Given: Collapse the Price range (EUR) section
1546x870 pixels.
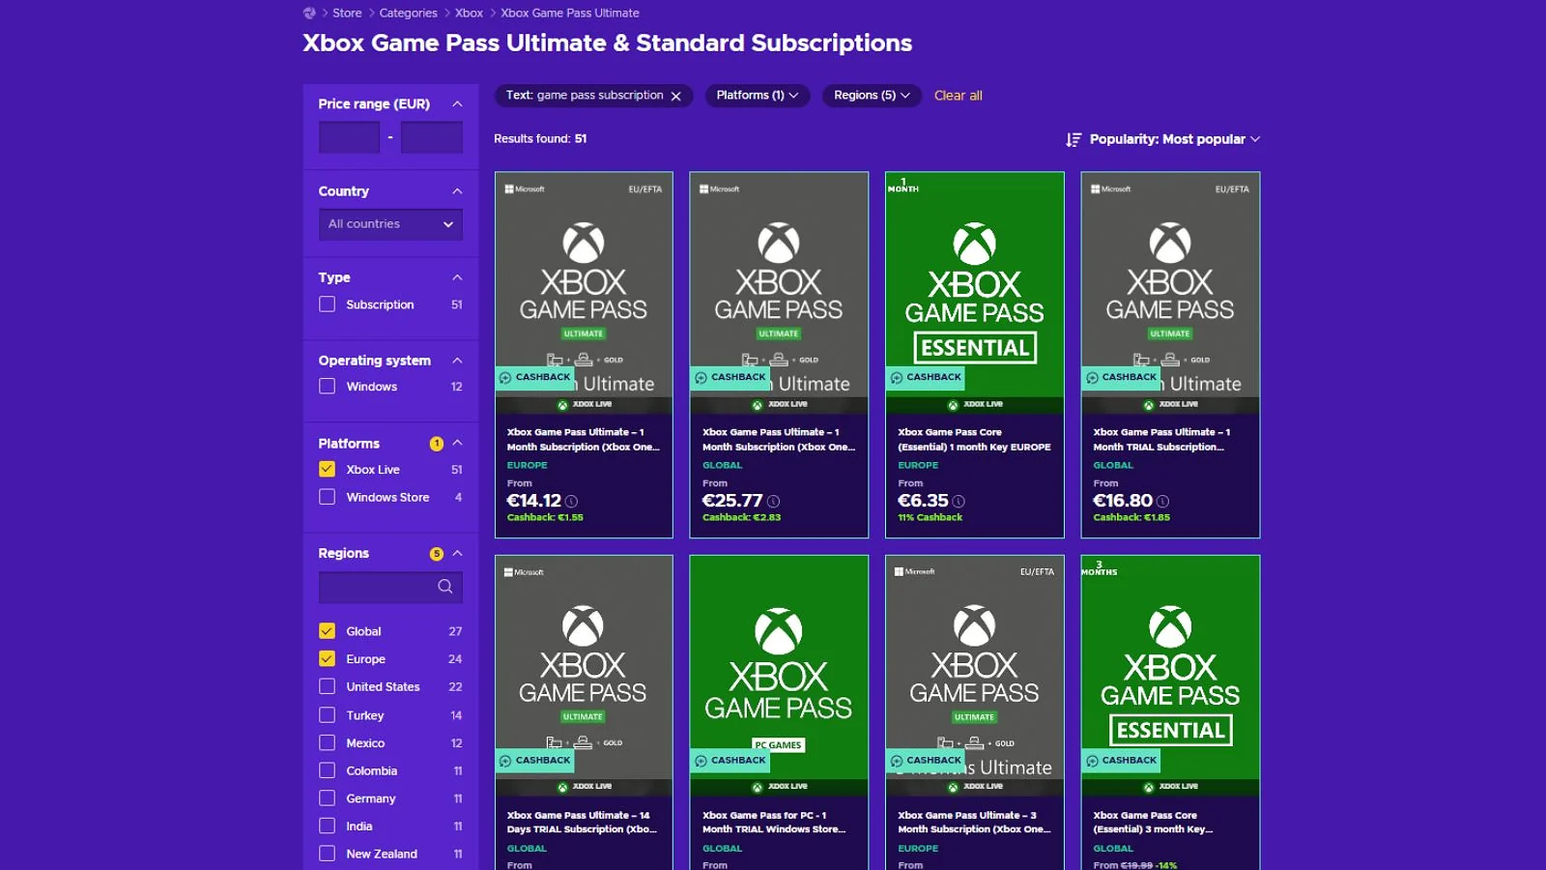Looking at the screenshot, I should click(x=458, y=103).
